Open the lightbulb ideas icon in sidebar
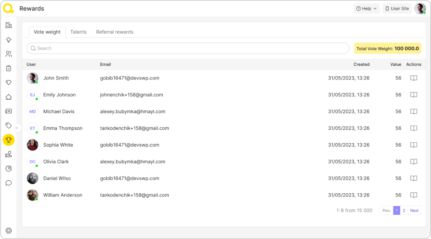The image size is (431, 239). (8, 40)
